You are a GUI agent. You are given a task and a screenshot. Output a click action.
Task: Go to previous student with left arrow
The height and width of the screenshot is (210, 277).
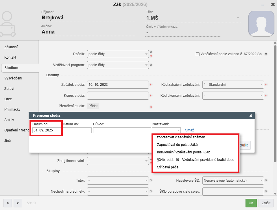pos(8,203)
